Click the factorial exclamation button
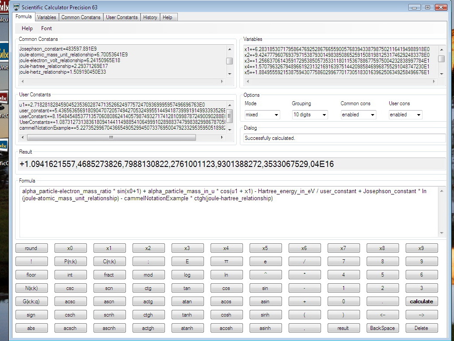The width and height of the screenshot is (454, 341). 31,261
